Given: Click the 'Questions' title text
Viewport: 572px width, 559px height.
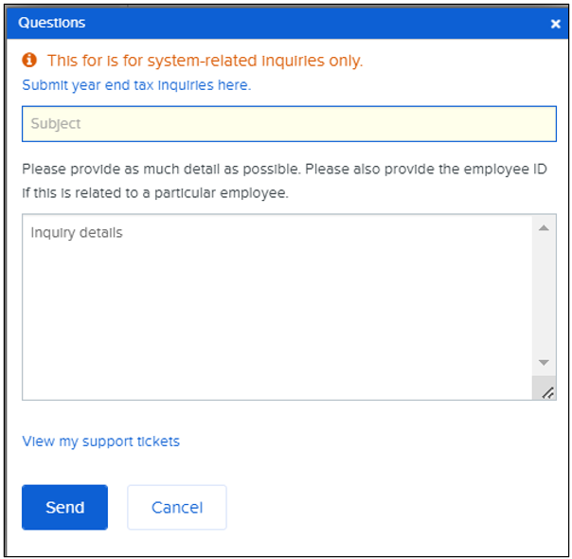Looking at the screenshot, I should (52, 23).
